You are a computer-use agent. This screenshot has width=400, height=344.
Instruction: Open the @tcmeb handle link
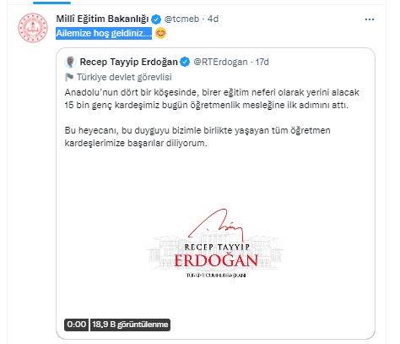[181, 19]
